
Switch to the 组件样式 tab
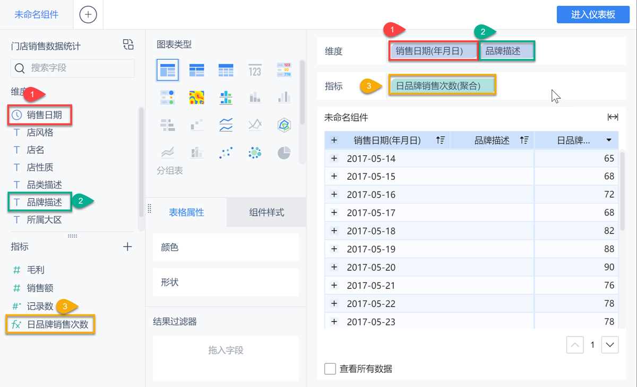pos(266,213)
